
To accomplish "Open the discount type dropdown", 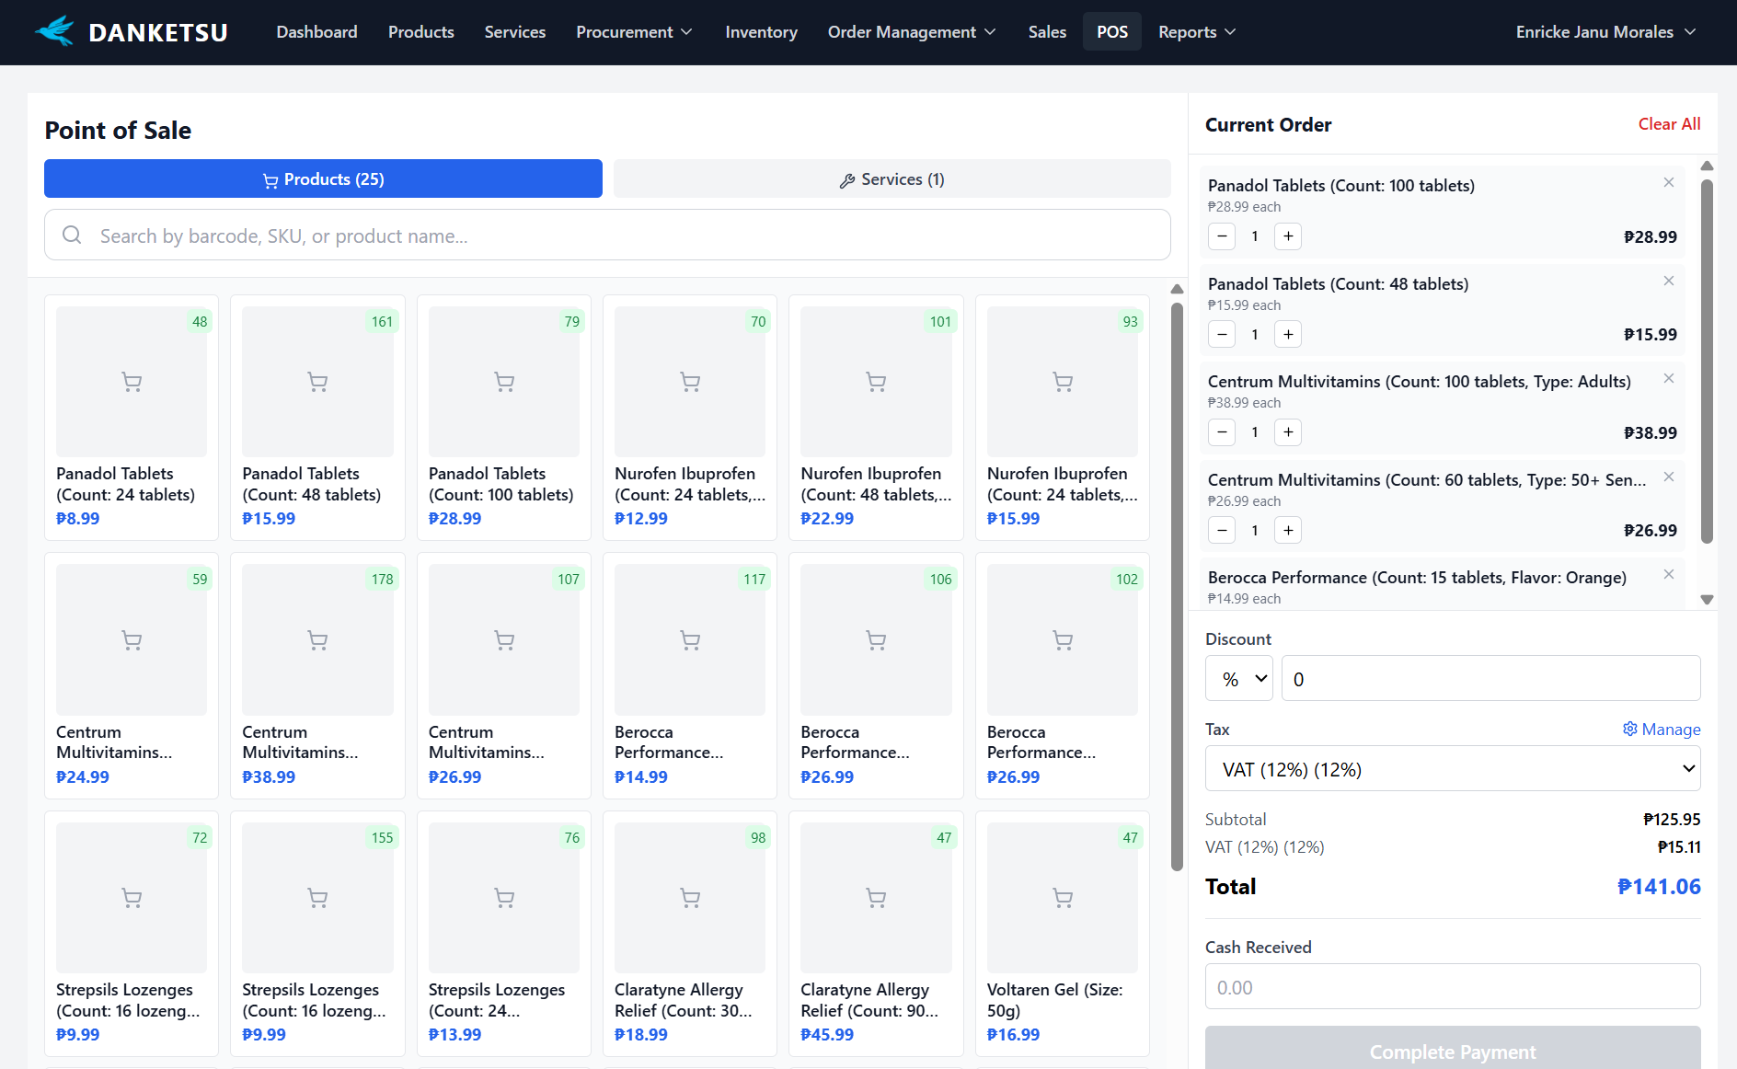I will (1238, 679).
